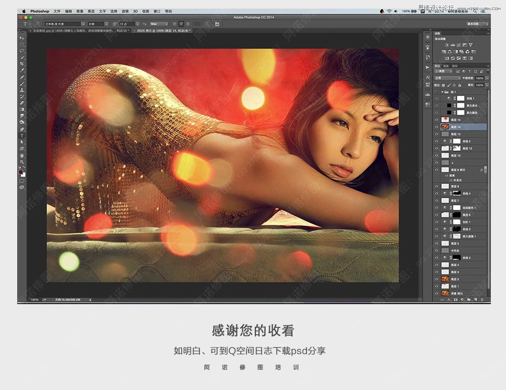Select the Eyedropper tool
Image resolution: width=506 pixels, height=390 pixels.
[x=22, y=70]
